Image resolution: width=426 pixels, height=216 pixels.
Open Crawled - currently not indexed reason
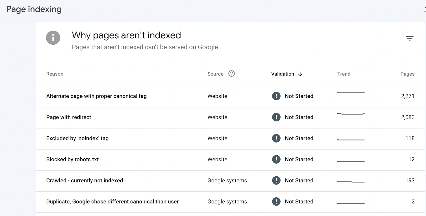tap(85, 180)
